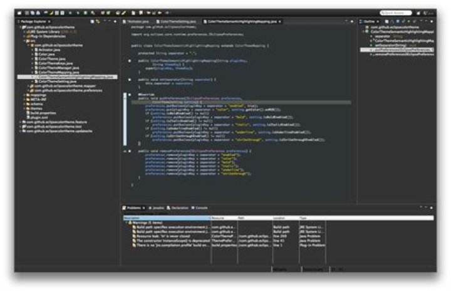Viewport: 451px width, 292px height.
Task: Sort problems by Location column header
Action: pyautogui.click(x=286, y=218)
